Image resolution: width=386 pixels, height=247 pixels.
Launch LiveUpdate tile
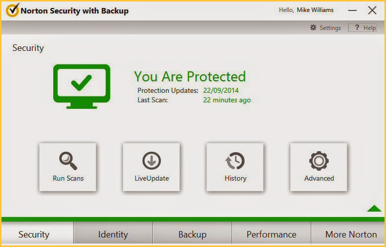151,167
